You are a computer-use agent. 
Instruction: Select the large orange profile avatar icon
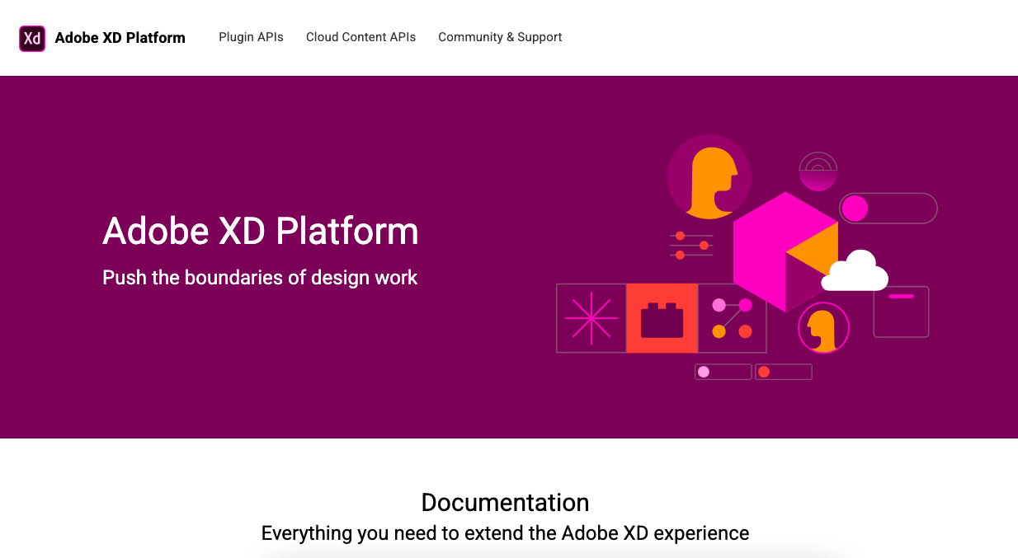pos(708,176)
